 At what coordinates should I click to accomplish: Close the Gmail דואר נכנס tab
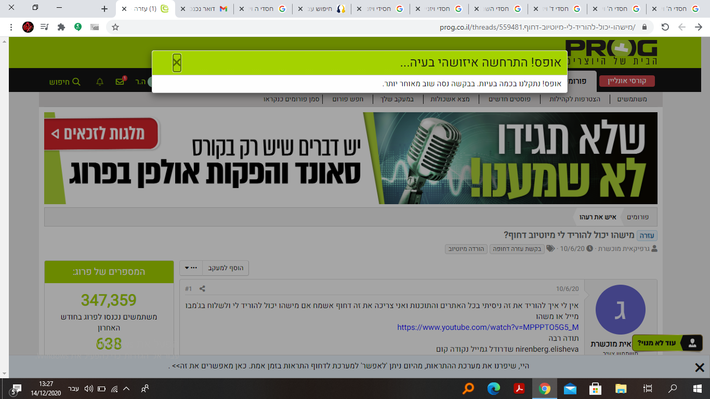click(x=182, y=9)
